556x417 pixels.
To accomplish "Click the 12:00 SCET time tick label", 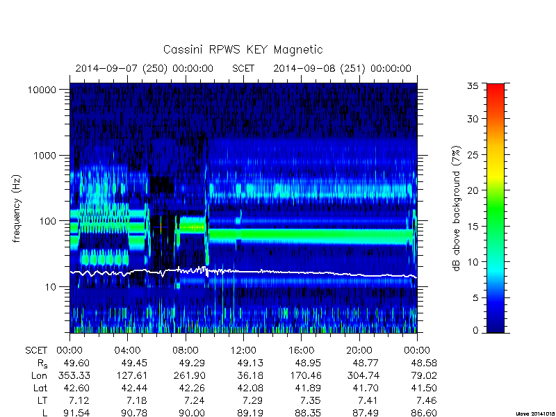I will pyautogui.click(x=243, y=351).
